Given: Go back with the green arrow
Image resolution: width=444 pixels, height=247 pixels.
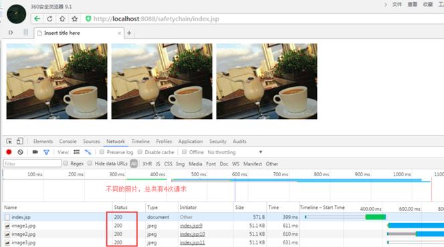Looking at the screenshot, I should (x=37, y=19).
